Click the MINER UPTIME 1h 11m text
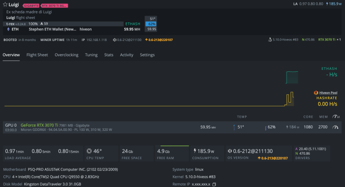Screen dimensions: 345x187 (x=58, y=40)
